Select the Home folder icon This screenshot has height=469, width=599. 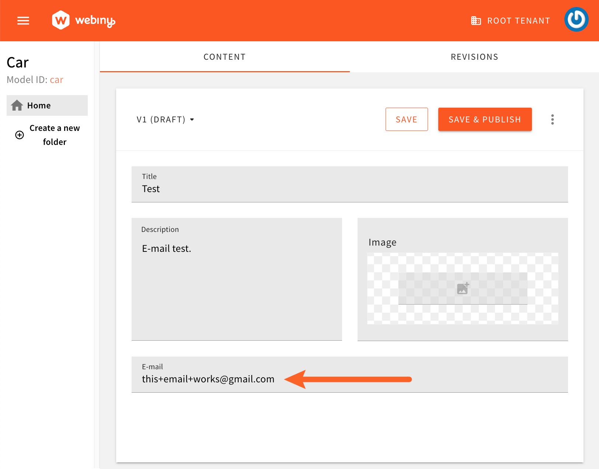click(x=17, y=105)
